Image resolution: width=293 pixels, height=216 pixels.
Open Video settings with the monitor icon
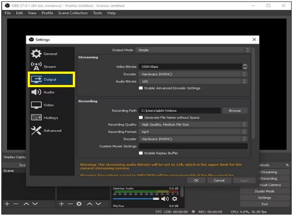[x=36, y=105]
